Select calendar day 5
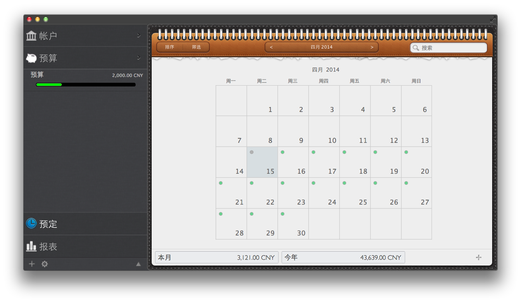The image size is (521, 303). click(386, 101)
